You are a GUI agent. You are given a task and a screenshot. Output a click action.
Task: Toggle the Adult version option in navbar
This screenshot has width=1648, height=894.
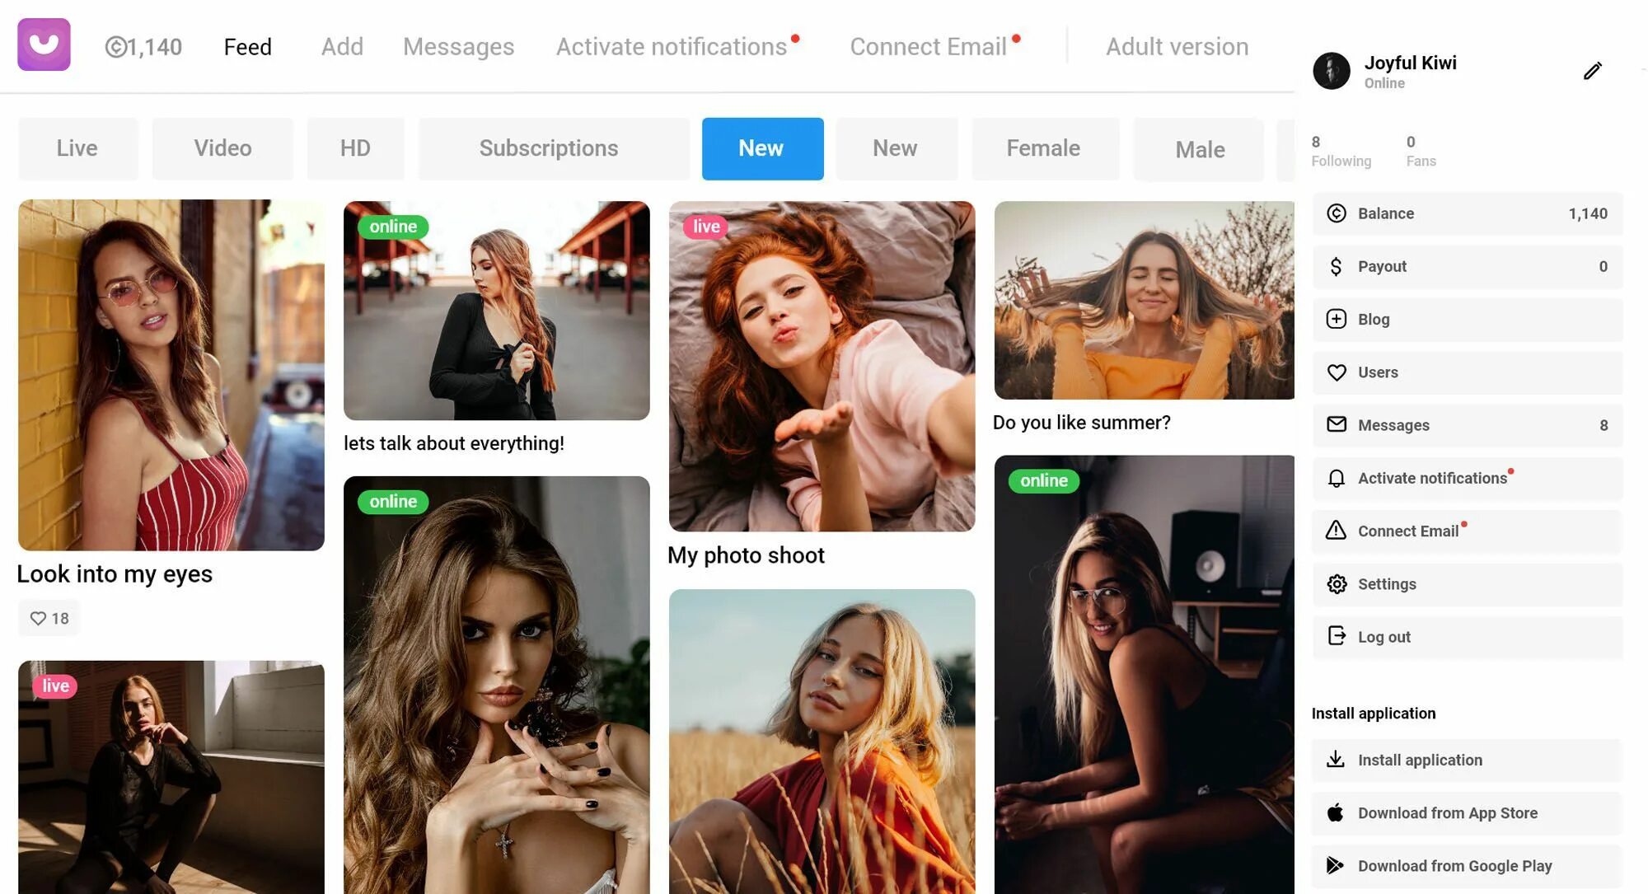1177,46
